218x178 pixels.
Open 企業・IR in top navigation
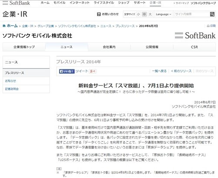click(x=155, y=3)
